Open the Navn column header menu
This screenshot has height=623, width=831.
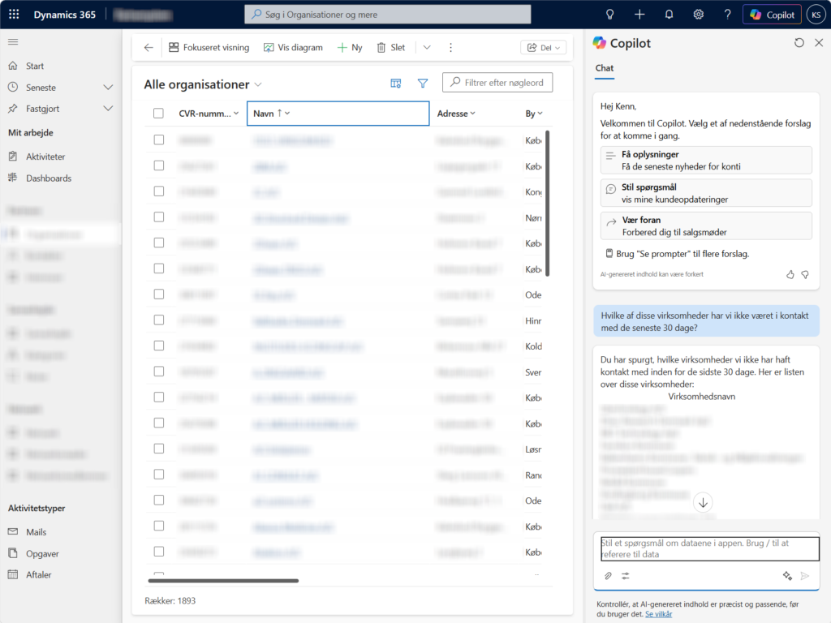[x=338, y=114]
